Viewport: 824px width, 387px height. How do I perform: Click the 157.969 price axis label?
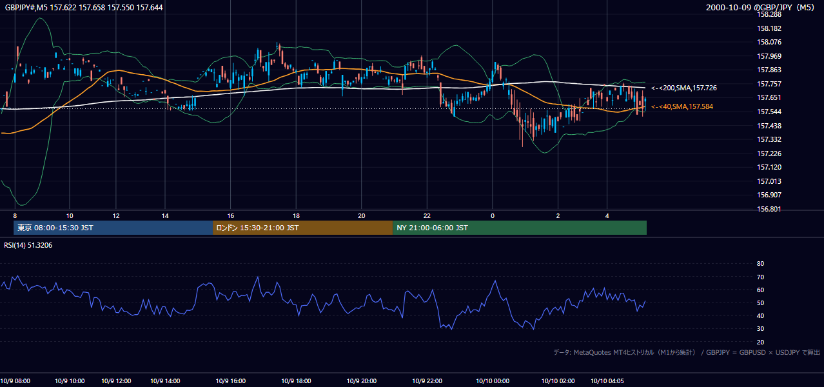[x=769, y=56]
